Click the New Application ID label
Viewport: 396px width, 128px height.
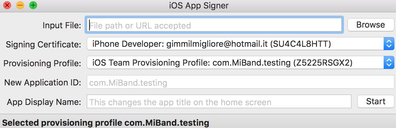43,83
